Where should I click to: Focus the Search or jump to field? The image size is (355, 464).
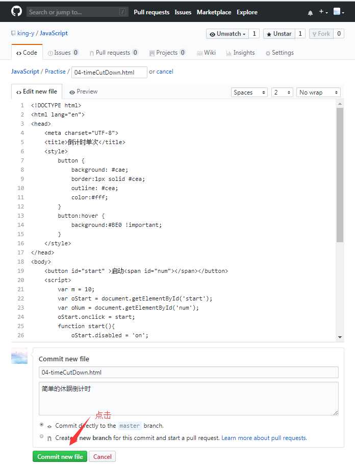click(78, 12)
